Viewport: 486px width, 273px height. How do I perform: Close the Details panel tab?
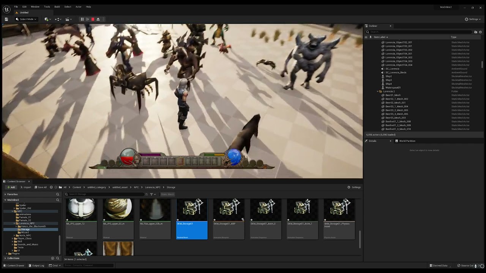coord(390,141)
